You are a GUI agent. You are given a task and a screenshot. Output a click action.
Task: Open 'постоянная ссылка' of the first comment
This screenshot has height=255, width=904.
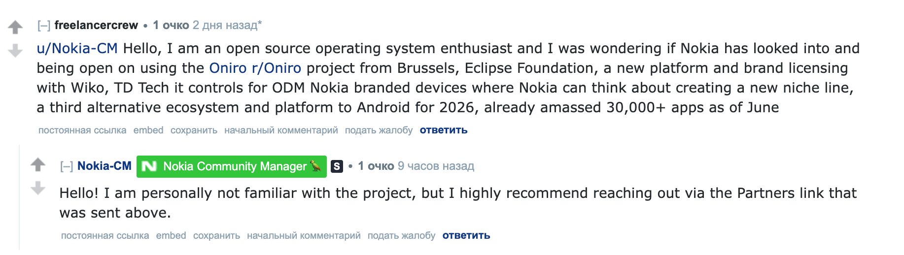click(x=82, y=130)
